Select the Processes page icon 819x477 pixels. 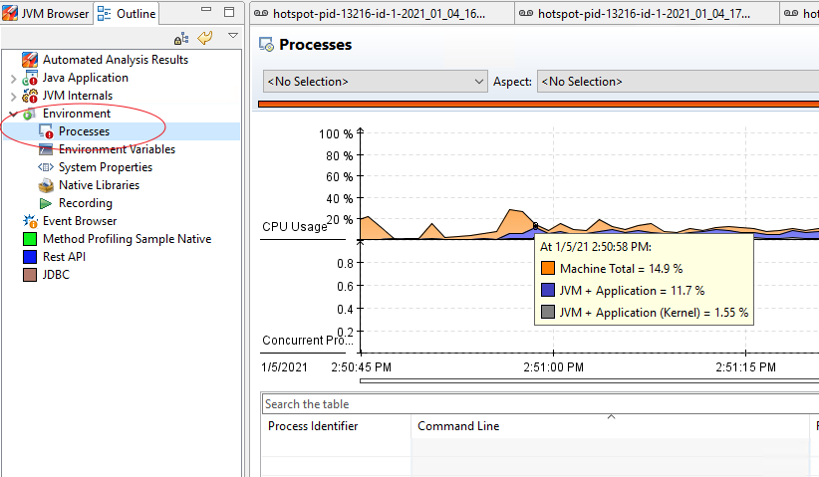(45, 131)
